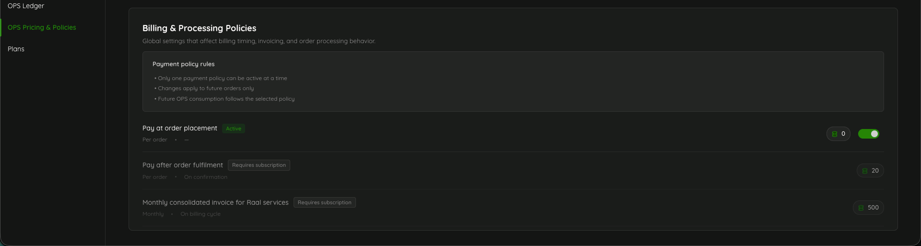Disable the Pay at order placement toggle

click(868, 134)
